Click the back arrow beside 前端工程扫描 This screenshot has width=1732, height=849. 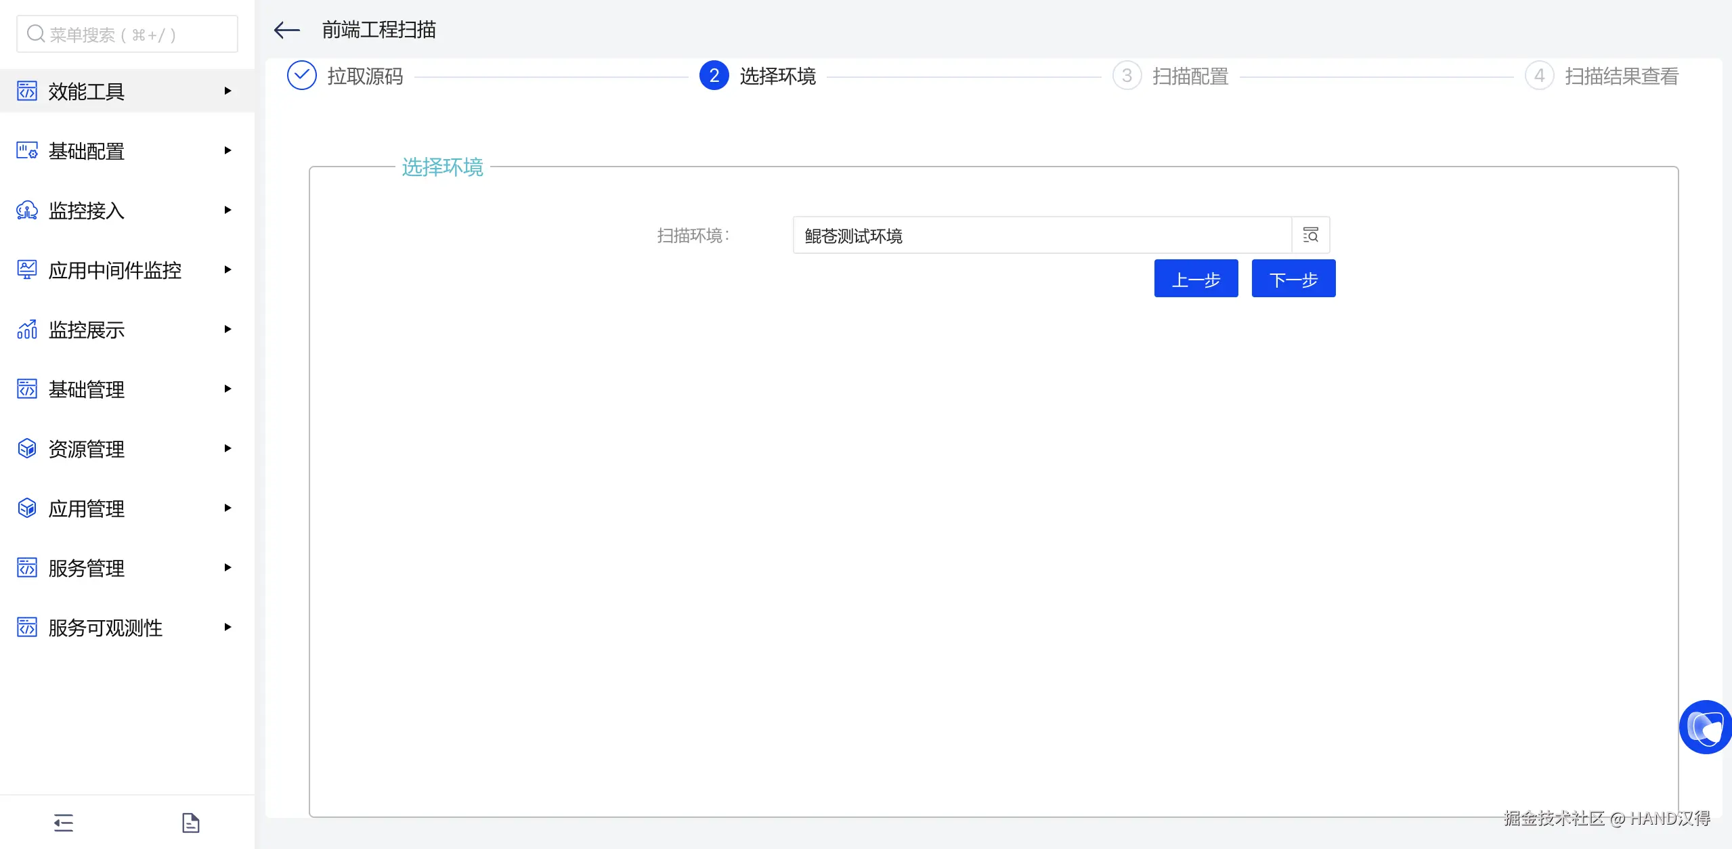coord(286,30)
